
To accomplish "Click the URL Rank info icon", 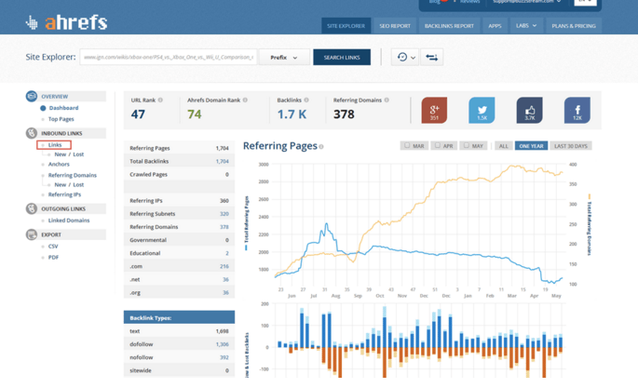I will tap(160, 100).
